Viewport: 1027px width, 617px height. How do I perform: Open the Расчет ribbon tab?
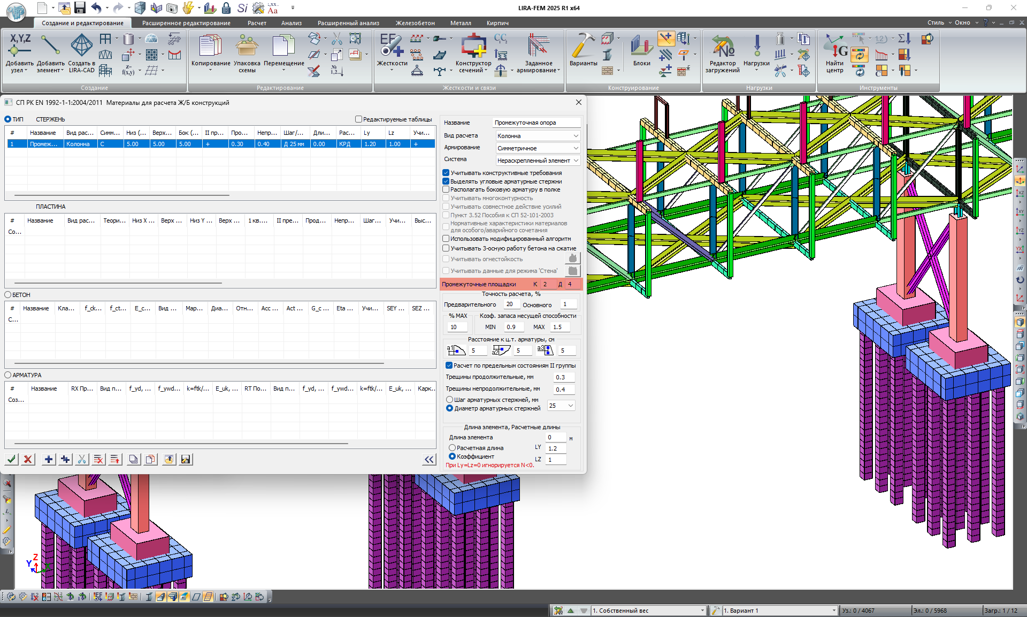[257, 23]
